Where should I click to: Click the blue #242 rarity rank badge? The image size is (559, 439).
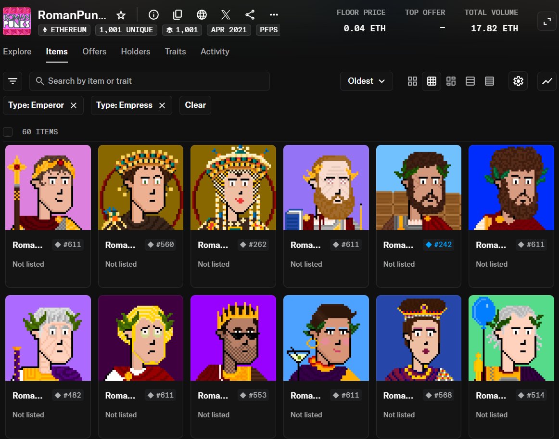(x=439, y=245)
